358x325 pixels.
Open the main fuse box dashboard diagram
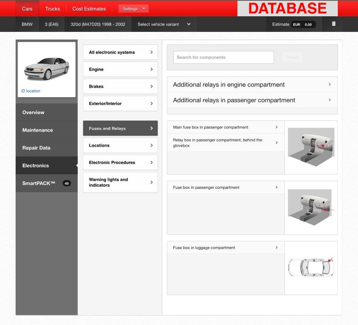pos(311,147)
